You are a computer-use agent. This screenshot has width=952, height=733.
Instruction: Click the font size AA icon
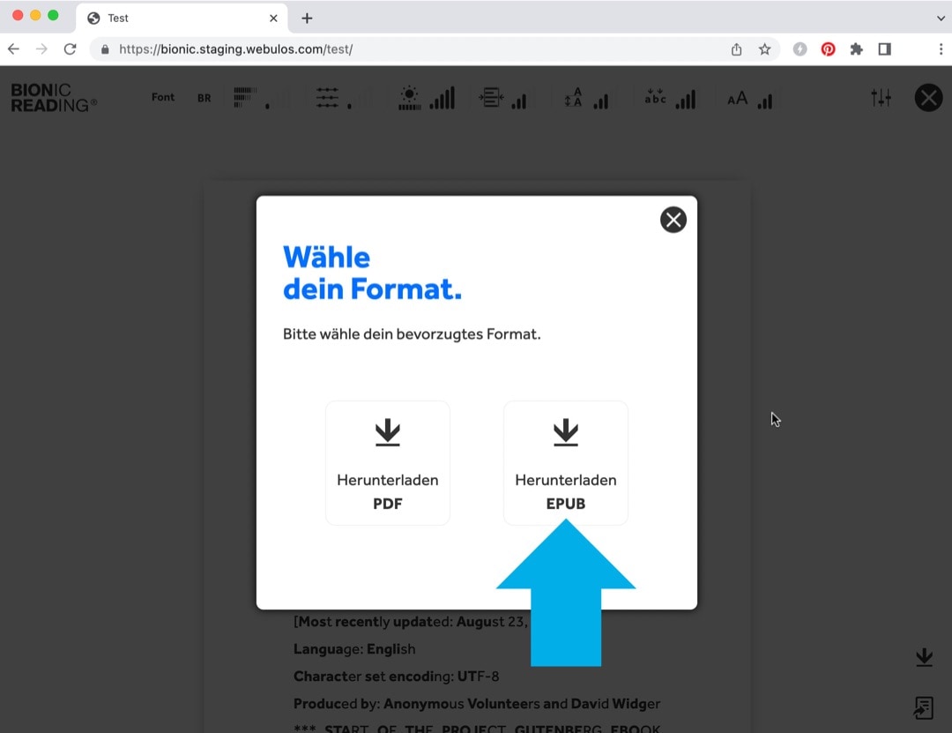pos(738,98)
